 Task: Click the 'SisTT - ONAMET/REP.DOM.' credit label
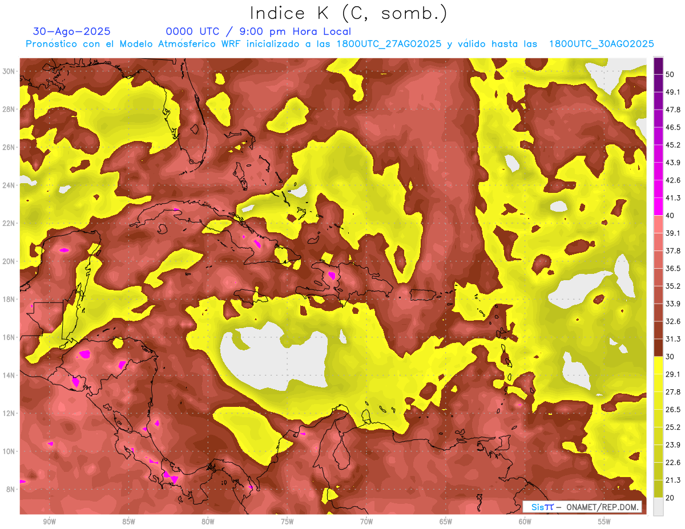[582, 507]
